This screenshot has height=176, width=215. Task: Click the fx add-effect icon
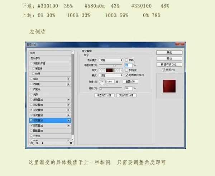click(32, 143)
